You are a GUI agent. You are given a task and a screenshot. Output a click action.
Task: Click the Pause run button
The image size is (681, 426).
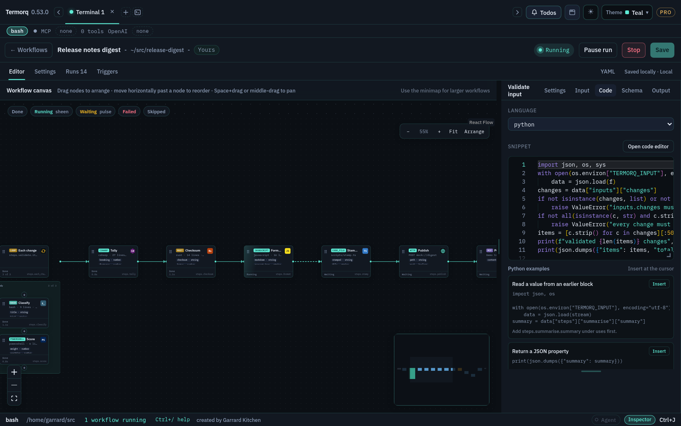[598, 50]
